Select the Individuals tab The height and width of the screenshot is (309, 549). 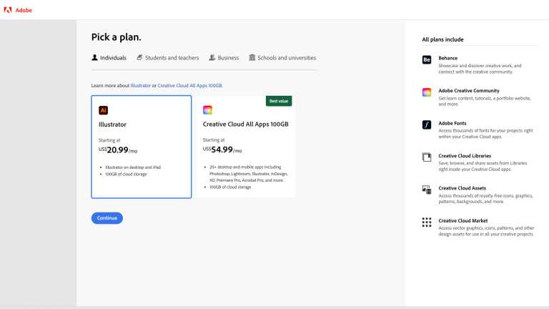click(x=109, y=58)
